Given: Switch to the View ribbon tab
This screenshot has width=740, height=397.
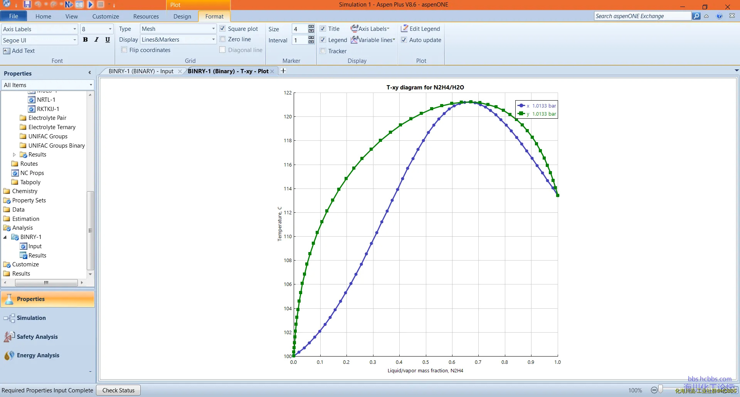Looking at the screenshot, I should coord(71,16).
